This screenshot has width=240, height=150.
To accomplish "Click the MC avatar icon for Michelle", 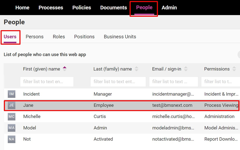I will tap(11, 117).
